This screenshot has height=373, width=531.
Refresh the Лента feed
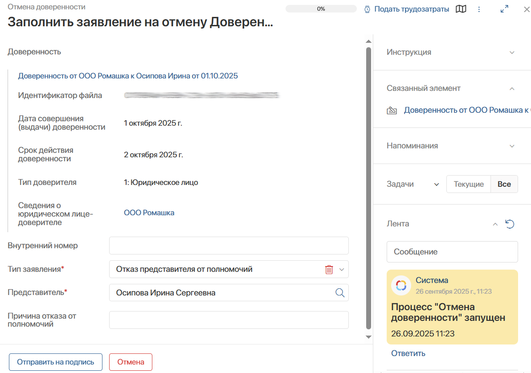510,224
